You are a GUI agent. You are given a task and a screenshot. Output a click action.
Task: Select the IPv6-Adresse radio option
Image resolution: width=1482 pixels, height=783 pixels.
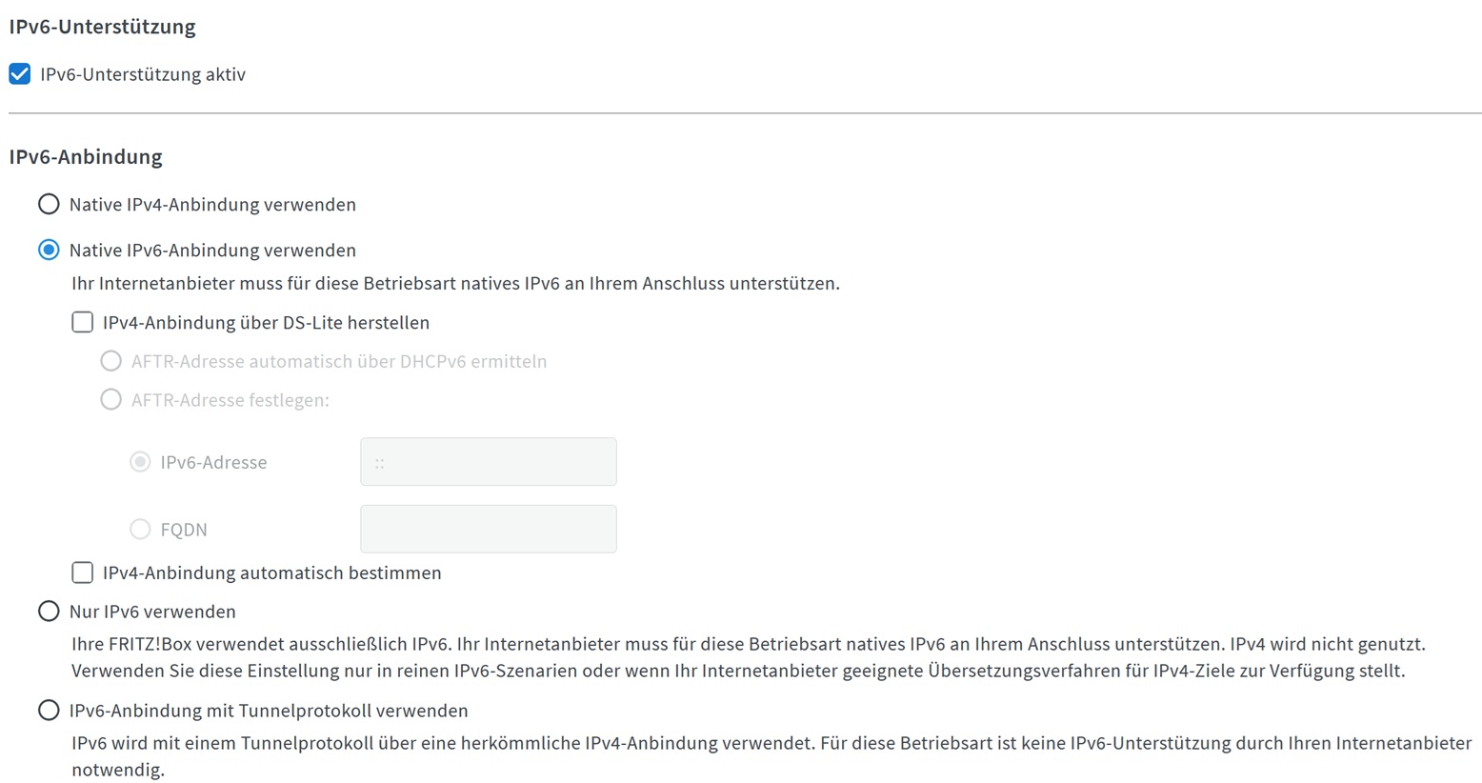pyautogui.click(x=140, y=462)
